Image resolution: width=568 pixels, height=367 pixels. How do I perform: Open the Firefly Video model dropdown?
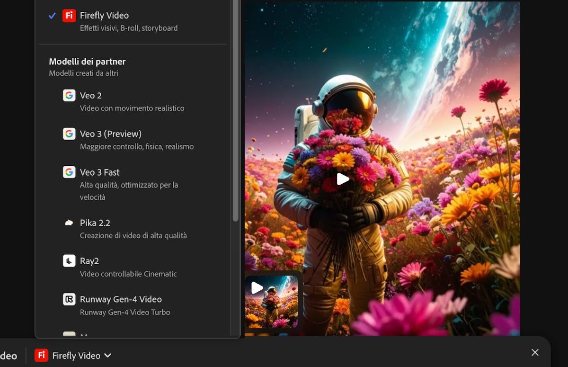click(x=73, y=355)
